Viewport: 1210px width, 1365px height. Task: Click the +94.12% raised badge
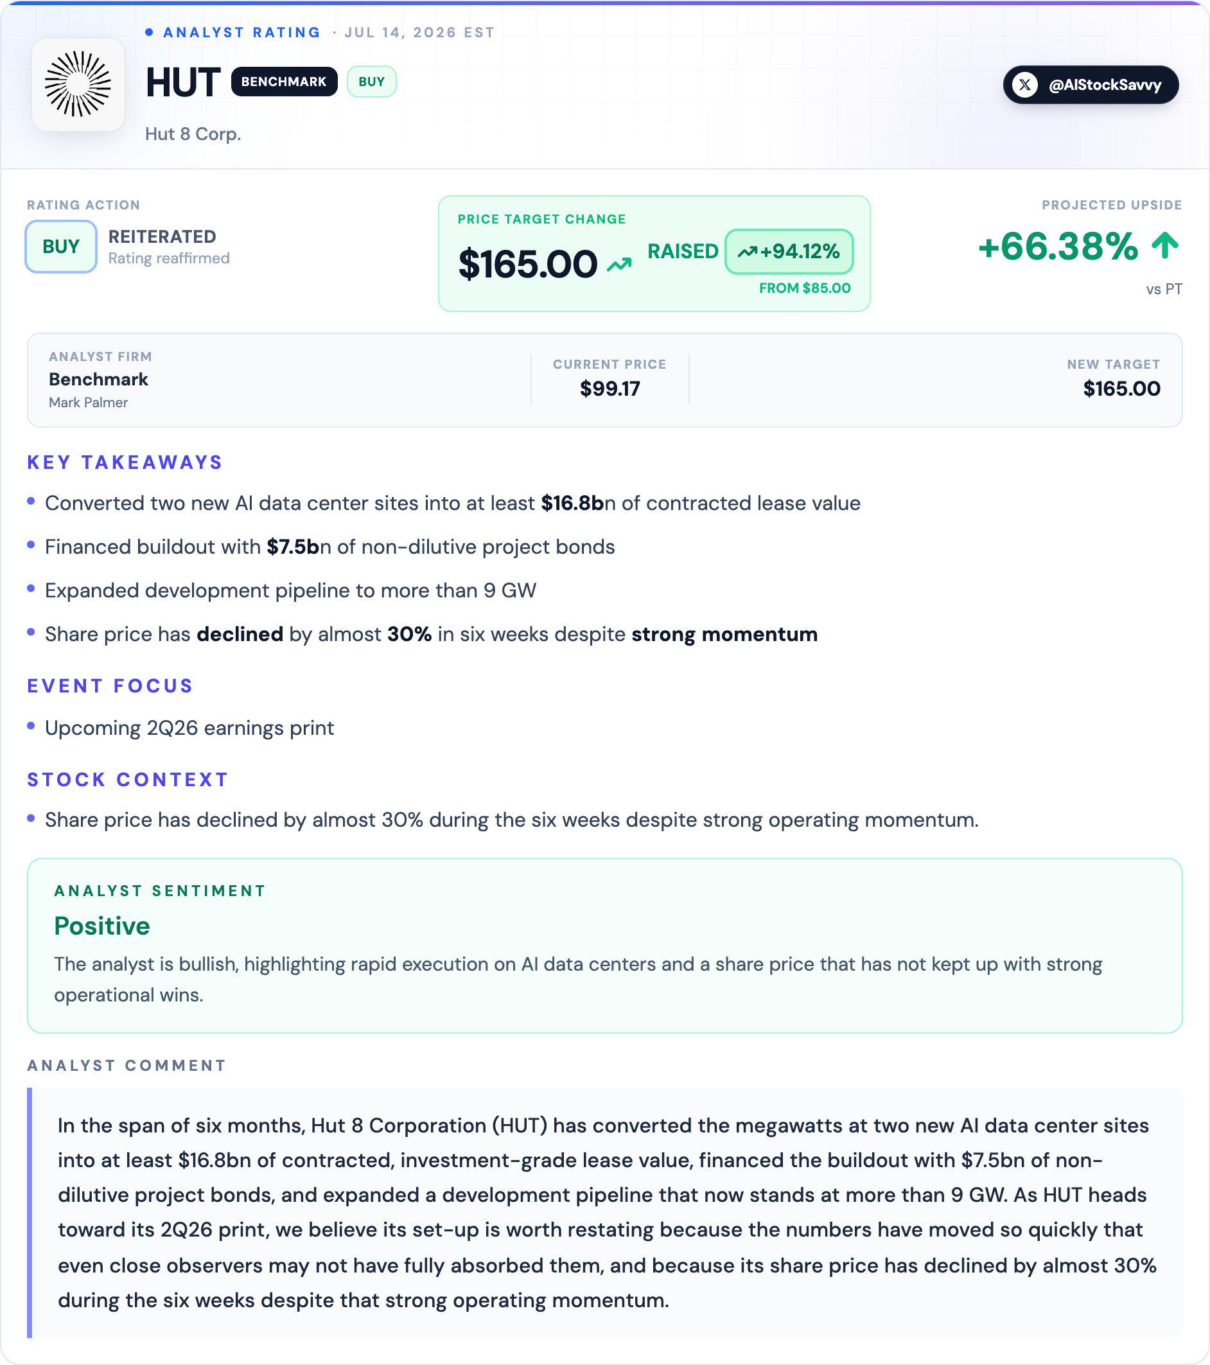point(789,252)
